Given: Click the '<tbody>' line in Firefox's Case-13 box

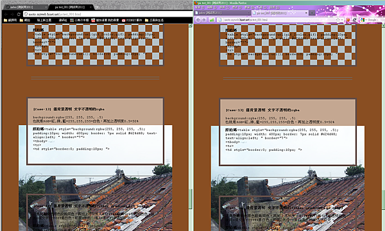Looking at the screenshot, I should [232, 142].
